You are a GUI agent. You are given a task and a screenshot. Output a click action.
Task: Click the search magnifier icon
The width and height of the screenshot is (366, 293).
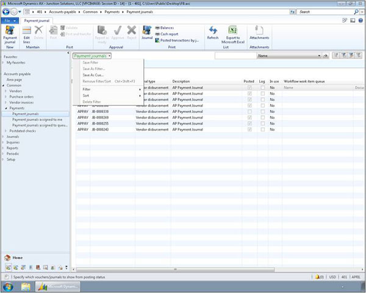click(x=356, y=12)
